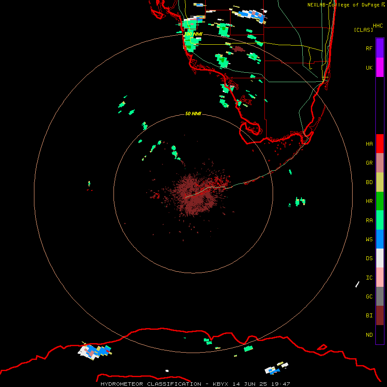This screenshot has width=387, height=387.
Task: Click the 100 NMI range ring label
Action: click(193, 34)
